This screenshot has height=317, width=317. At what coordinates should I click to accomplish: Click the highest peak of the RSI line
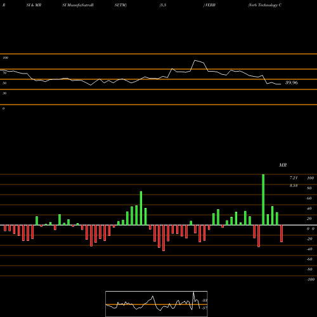(x=195, y=60)
